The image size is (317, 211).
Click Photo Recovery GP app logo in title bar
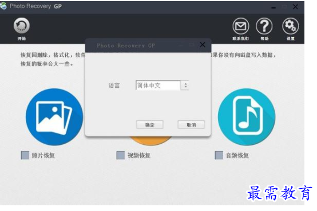coord(3,6)
